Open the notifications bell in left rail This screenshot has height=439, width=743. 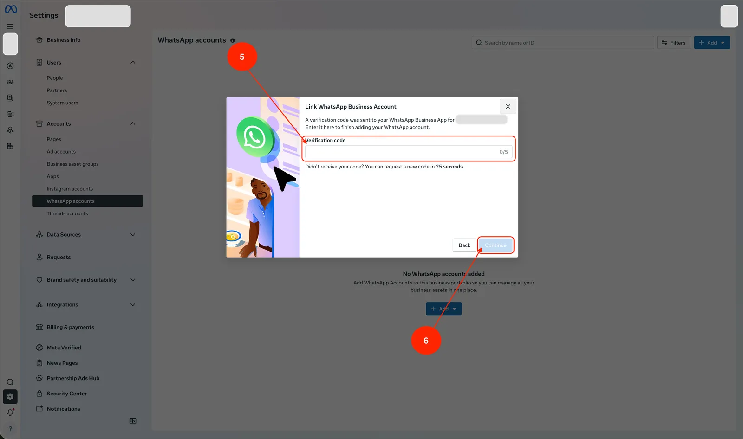pyautogui.click(x=10, y=413)
